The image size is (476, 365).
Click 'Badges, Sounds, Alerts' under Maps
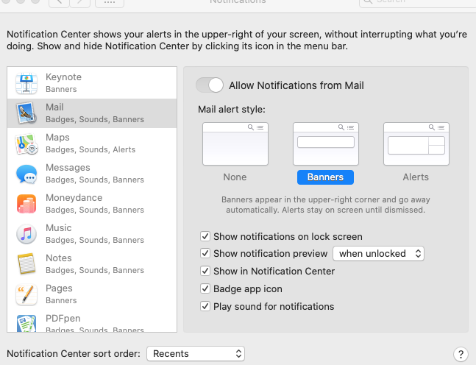click(90, 149)
